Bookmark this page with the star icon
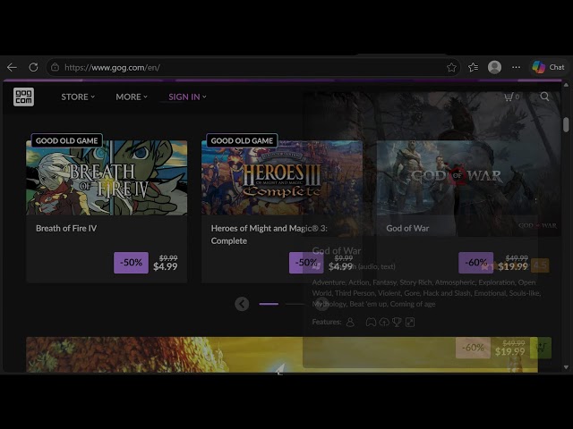This screenshot has width=573, height=429. pyautogui.click(x=451, y=67)
